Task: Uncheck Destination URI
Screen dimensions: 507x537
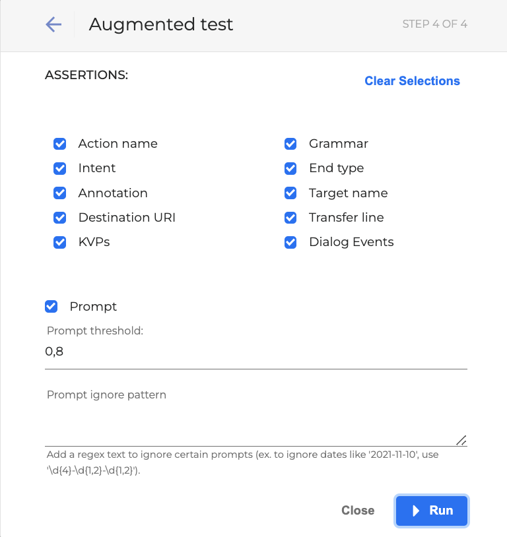Action: point(59,218)
